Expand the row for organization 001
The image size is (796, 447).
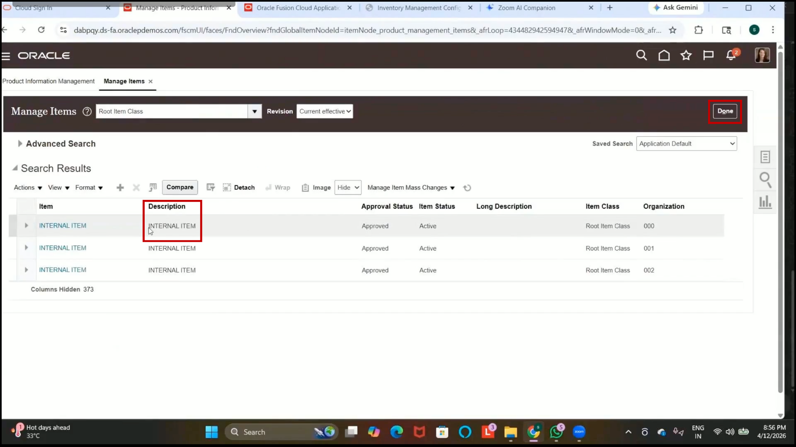[26, 248]
